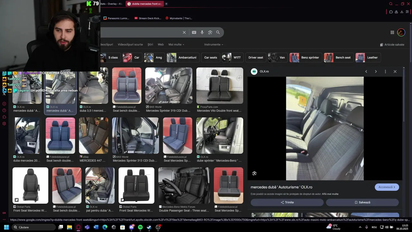Open Opera browser extensions icon
412x232 pixels.
click(x=391, y=12)
